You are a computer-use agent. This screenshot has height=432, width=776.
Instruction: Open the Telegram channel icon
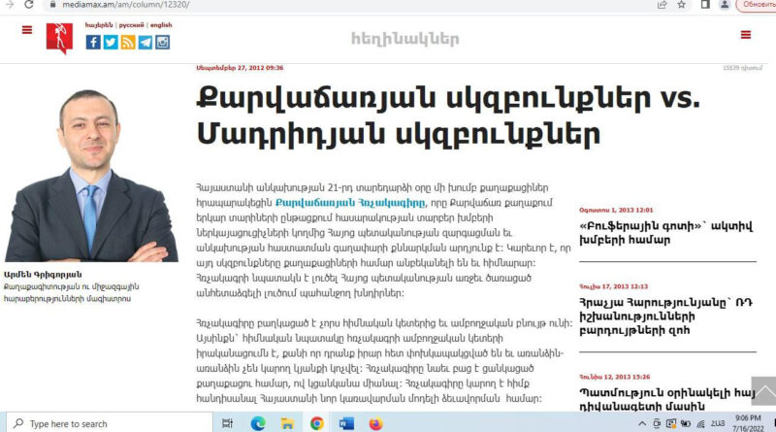point(145,42)
